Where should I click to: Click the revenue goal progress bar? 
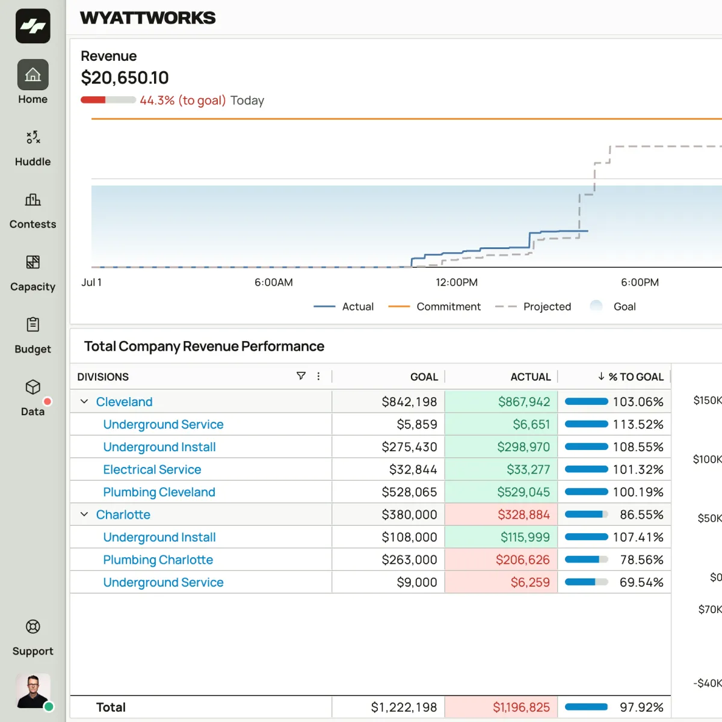point(108,100)
